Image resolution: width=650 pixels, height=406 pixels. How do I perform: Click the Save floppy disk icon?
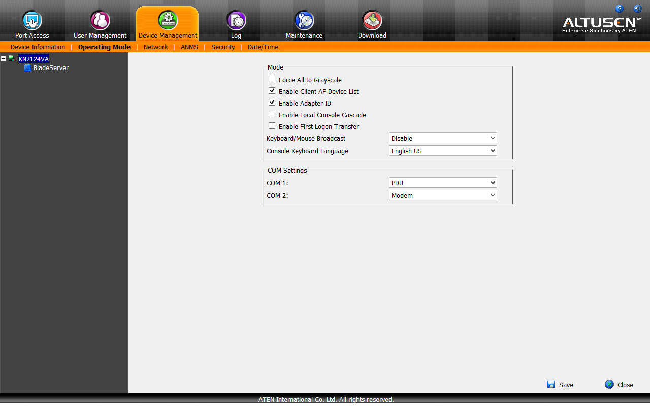point(551,384)
